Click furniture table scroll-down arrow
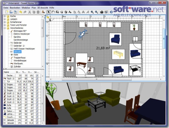The width and height of the screenshot is (169, 128). coord(43,123)
